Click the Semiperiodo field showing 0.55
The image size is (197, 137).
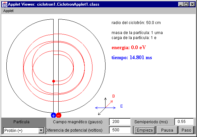pos(184,122)
